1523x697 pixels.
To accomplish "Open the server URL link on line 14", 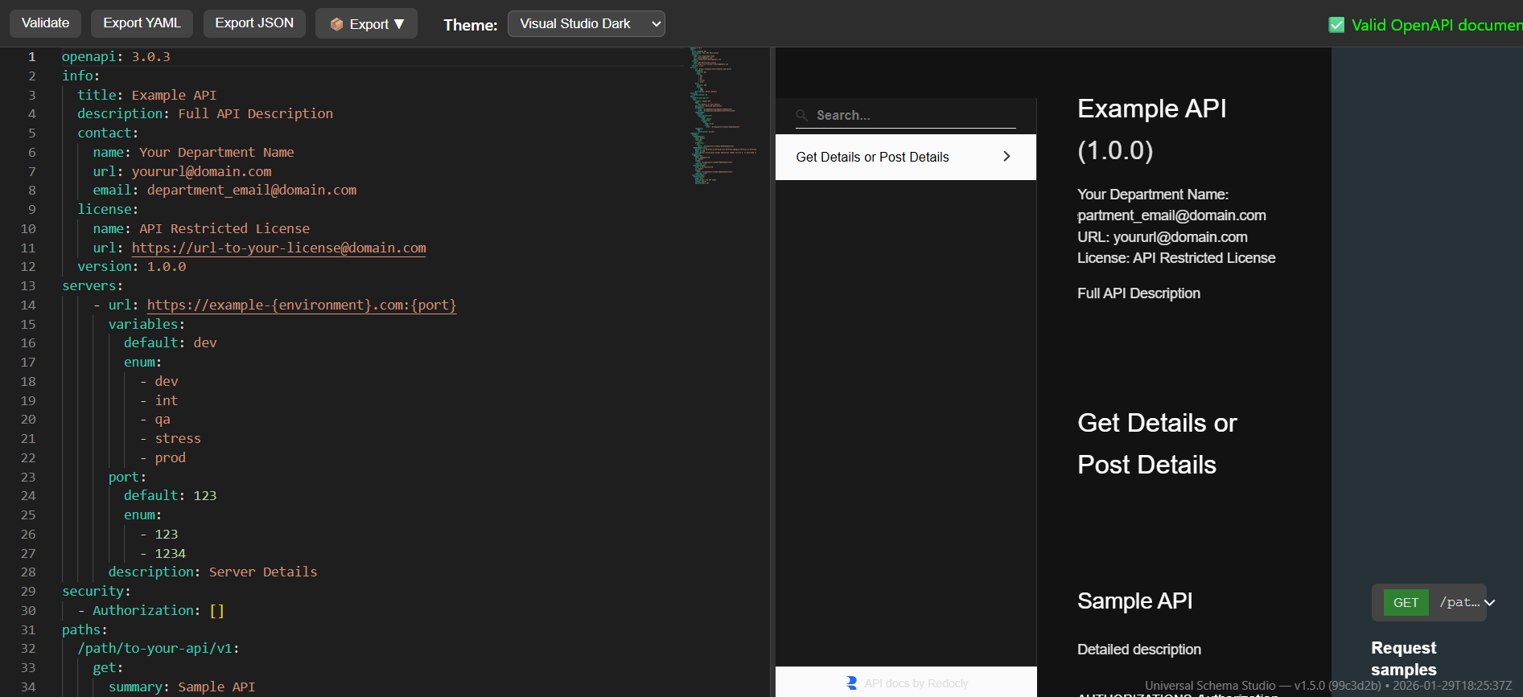I will coord(302,305).
